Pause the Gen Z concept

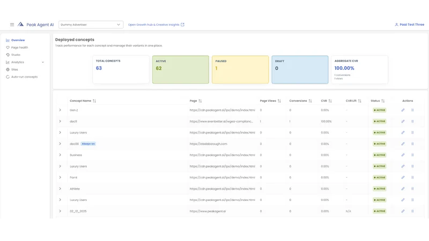pyautogui.click(x=412, y=110)
